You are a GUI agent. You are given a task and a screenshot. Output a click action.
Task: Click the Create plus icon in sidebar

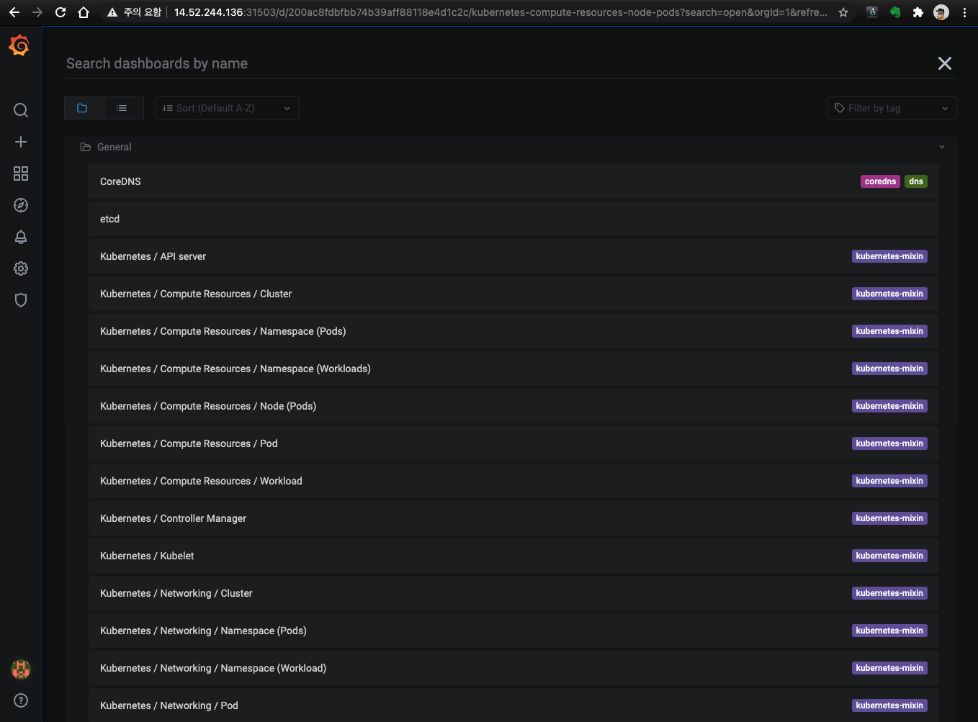point(21,142)
